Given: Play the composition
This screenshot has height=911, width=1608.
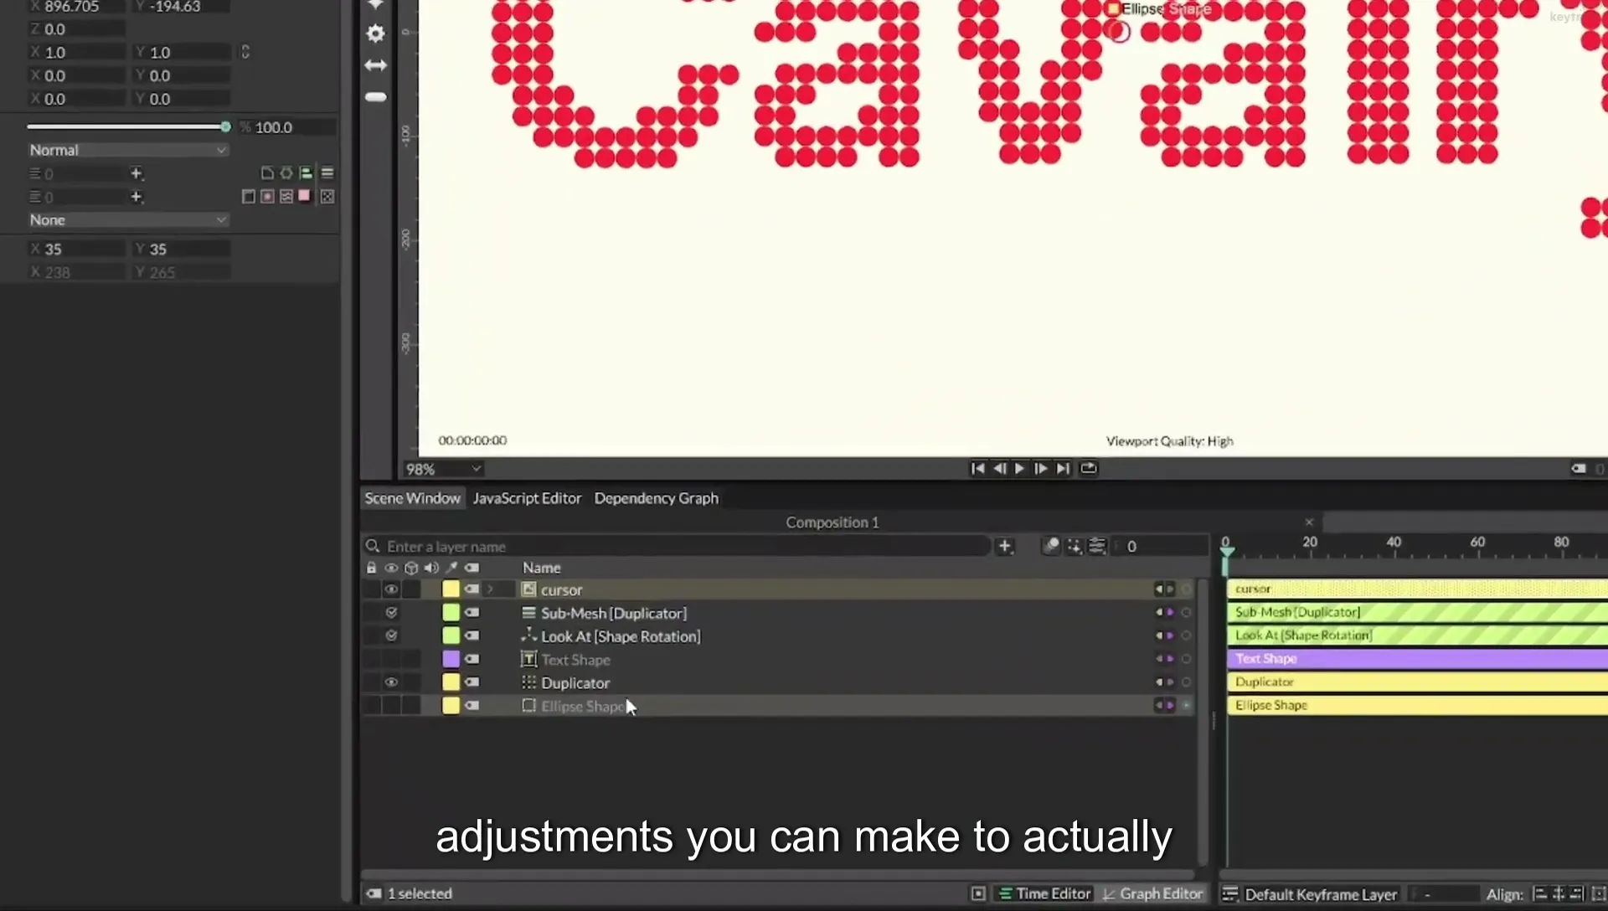Looking at the screenshot, I should [1019, 469].
